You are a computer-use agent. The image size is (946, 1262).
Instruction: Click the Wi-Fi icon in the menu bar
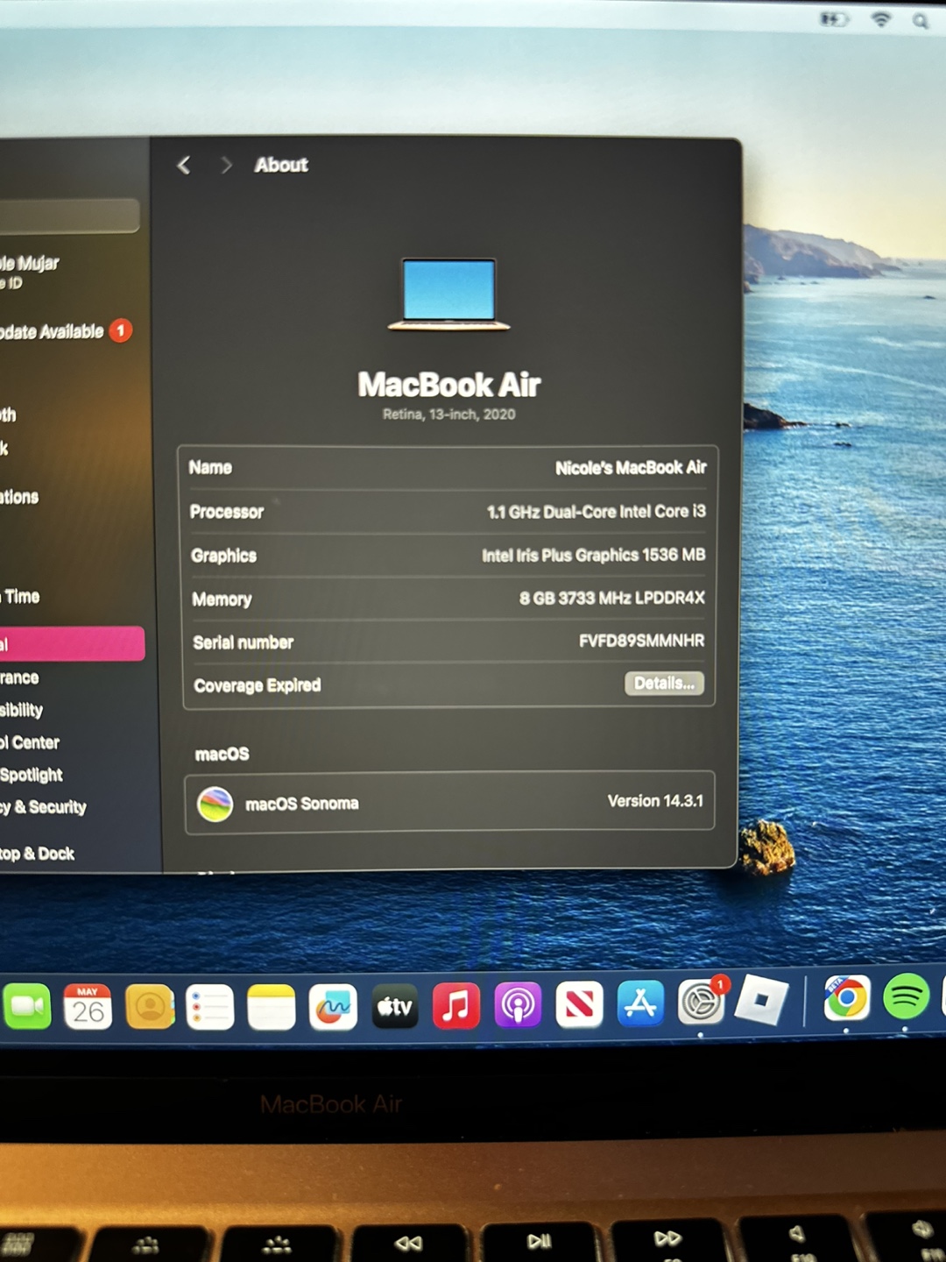coord(881,19)
